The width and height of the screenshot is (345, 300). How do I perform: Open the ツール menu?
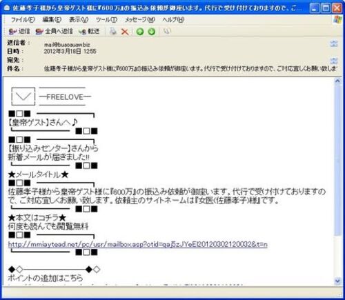coord(106,20)
